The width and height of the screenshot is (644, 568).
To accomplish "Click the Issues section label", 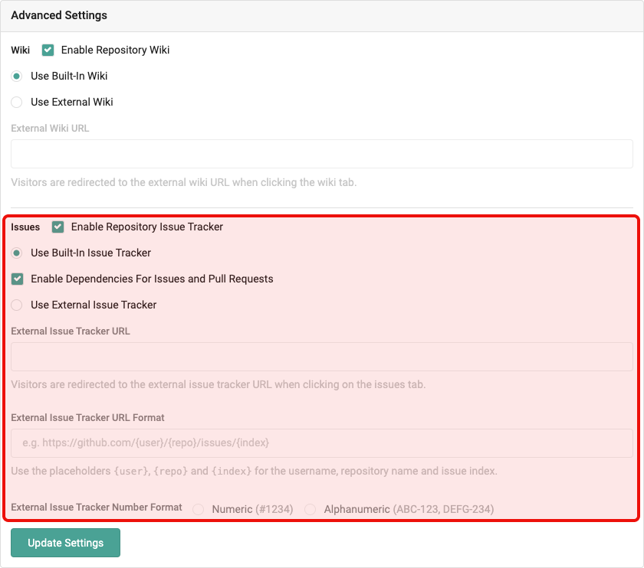I will point(25,227).
